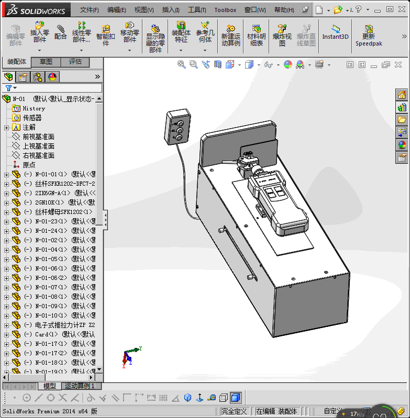Viewport: 410px width, 418px height.
Task: Select the Mate (配合) tool
Action: coord(61,32)
